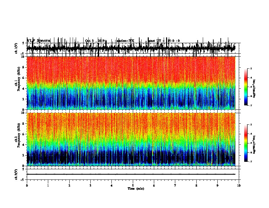Click the ch.1 spectrogram color bar
The height and width of the screenshot is (208, 269).
click(246, 87)
